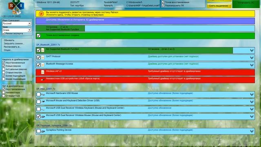The width and height of the screenshot is (261, 147).
Task: Click 'Загрузить снимок...' menu entry
Action: click(x=14, y=44)
